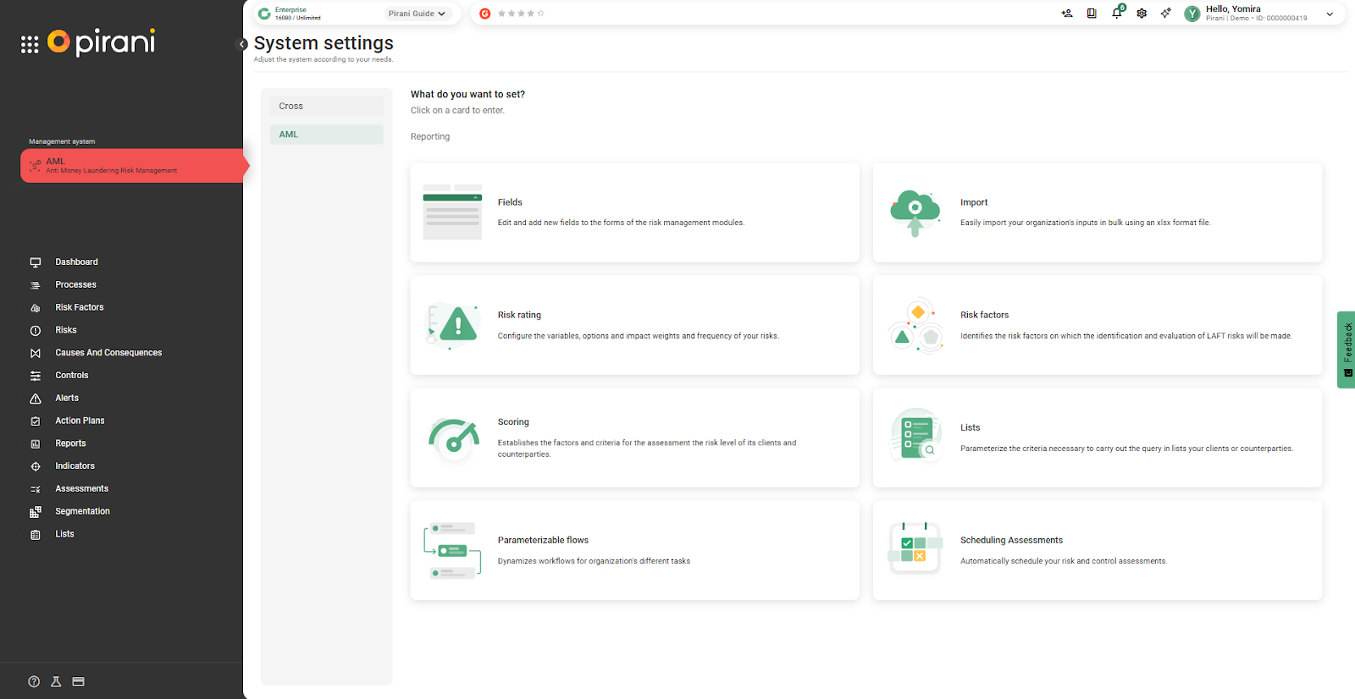Image resolution: width=1355 pixels, height=699 pixels.
Task: Click the fifth star in G2 rating
Action: pyautogui.click(x=541, y=14)
